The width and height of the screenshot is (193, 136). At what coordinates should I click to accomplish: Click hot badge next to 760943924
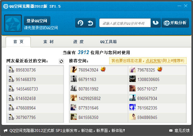103,69
